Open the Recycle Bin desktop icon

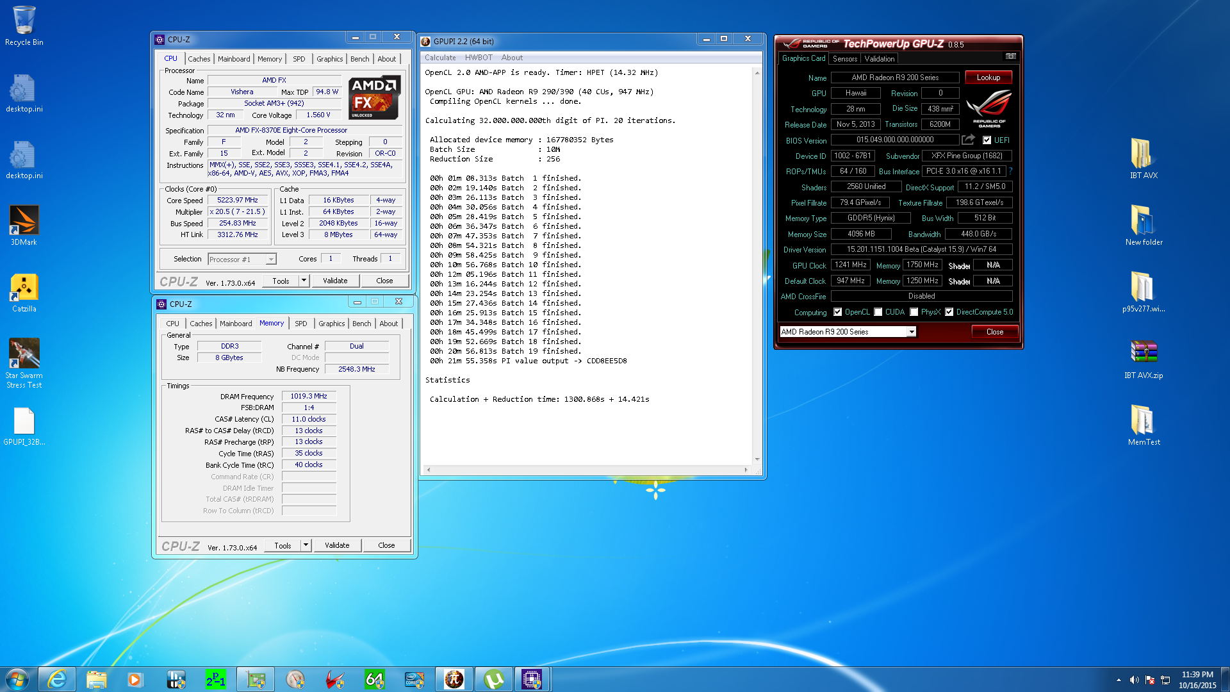point(24,26)
